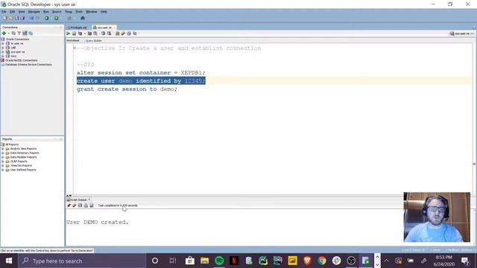Screen dimensions: 477x268
Task: Click the green Back navigation icon
Action: click(x=46, y=18)
